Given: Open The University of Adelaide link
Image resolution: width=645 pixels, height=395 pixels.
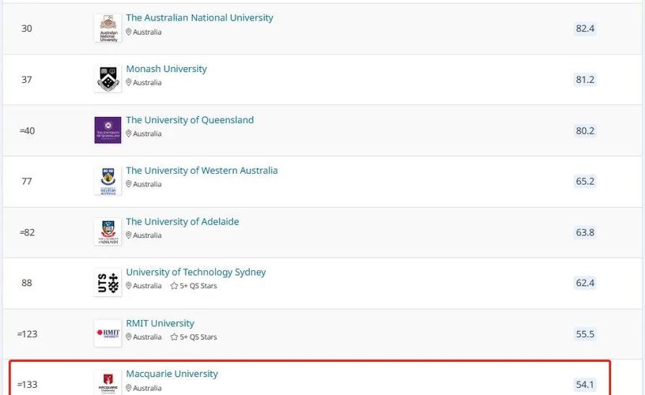Looking at the screenshot, I should click(183, 221).
